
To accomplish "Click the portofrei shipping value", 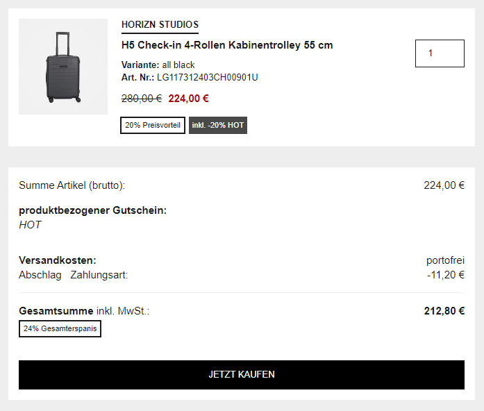I will pyautogui.click(x=445, y=260).
